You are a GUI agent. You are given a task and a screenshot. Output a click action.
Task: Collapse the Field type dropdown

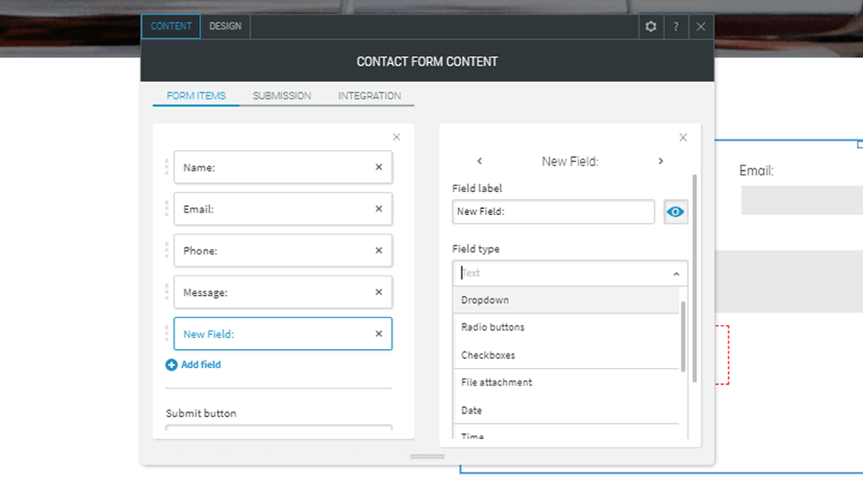(675, 274)
